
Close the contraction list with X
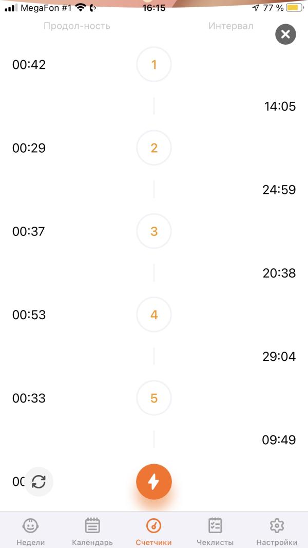point(285,34)
